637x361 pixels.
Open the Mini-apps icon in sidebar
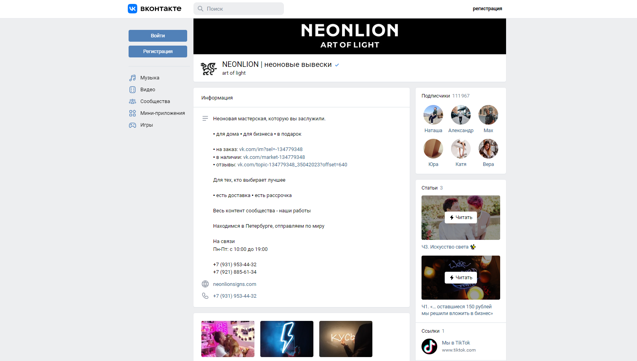click(x=133, y=113)
